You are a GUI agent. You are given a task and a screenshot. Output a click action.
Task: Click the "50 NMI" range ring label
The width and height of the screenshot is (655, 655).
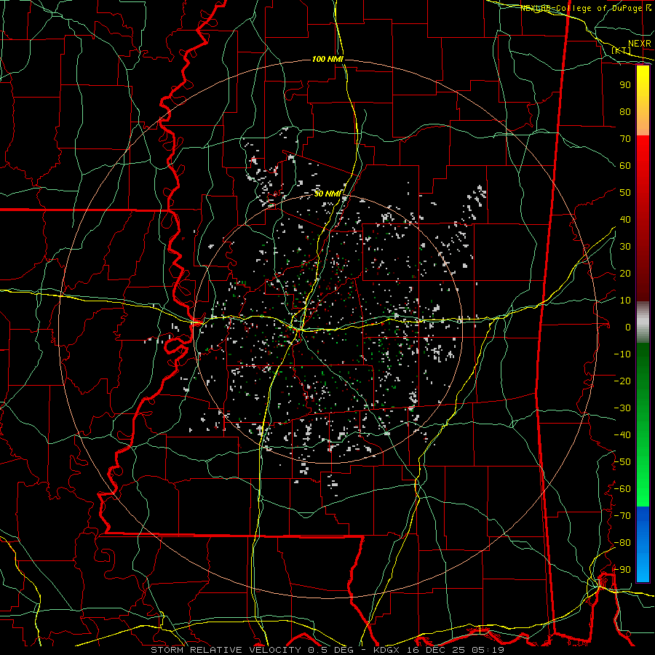point(328,194)
